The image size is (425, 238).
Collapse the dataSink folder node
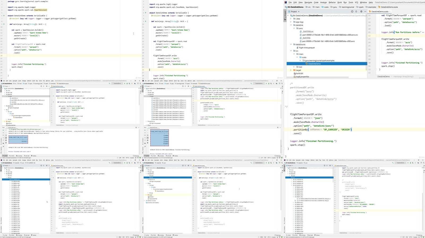pyautogui.click(x=291, y=25)
